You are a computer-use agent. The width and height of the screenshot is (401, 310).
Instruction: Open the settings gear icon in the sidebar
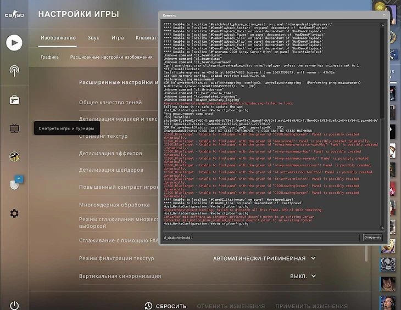pos(14,213)
